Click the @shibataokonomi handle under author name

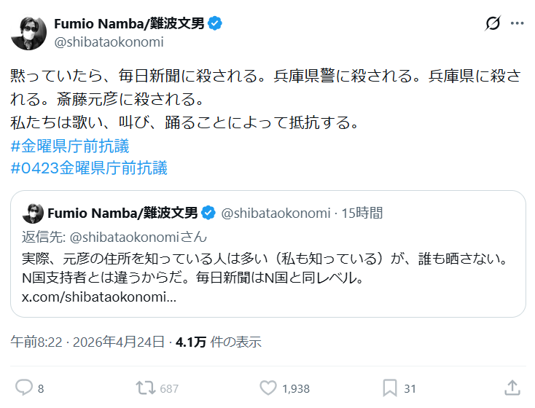[109, 42]
